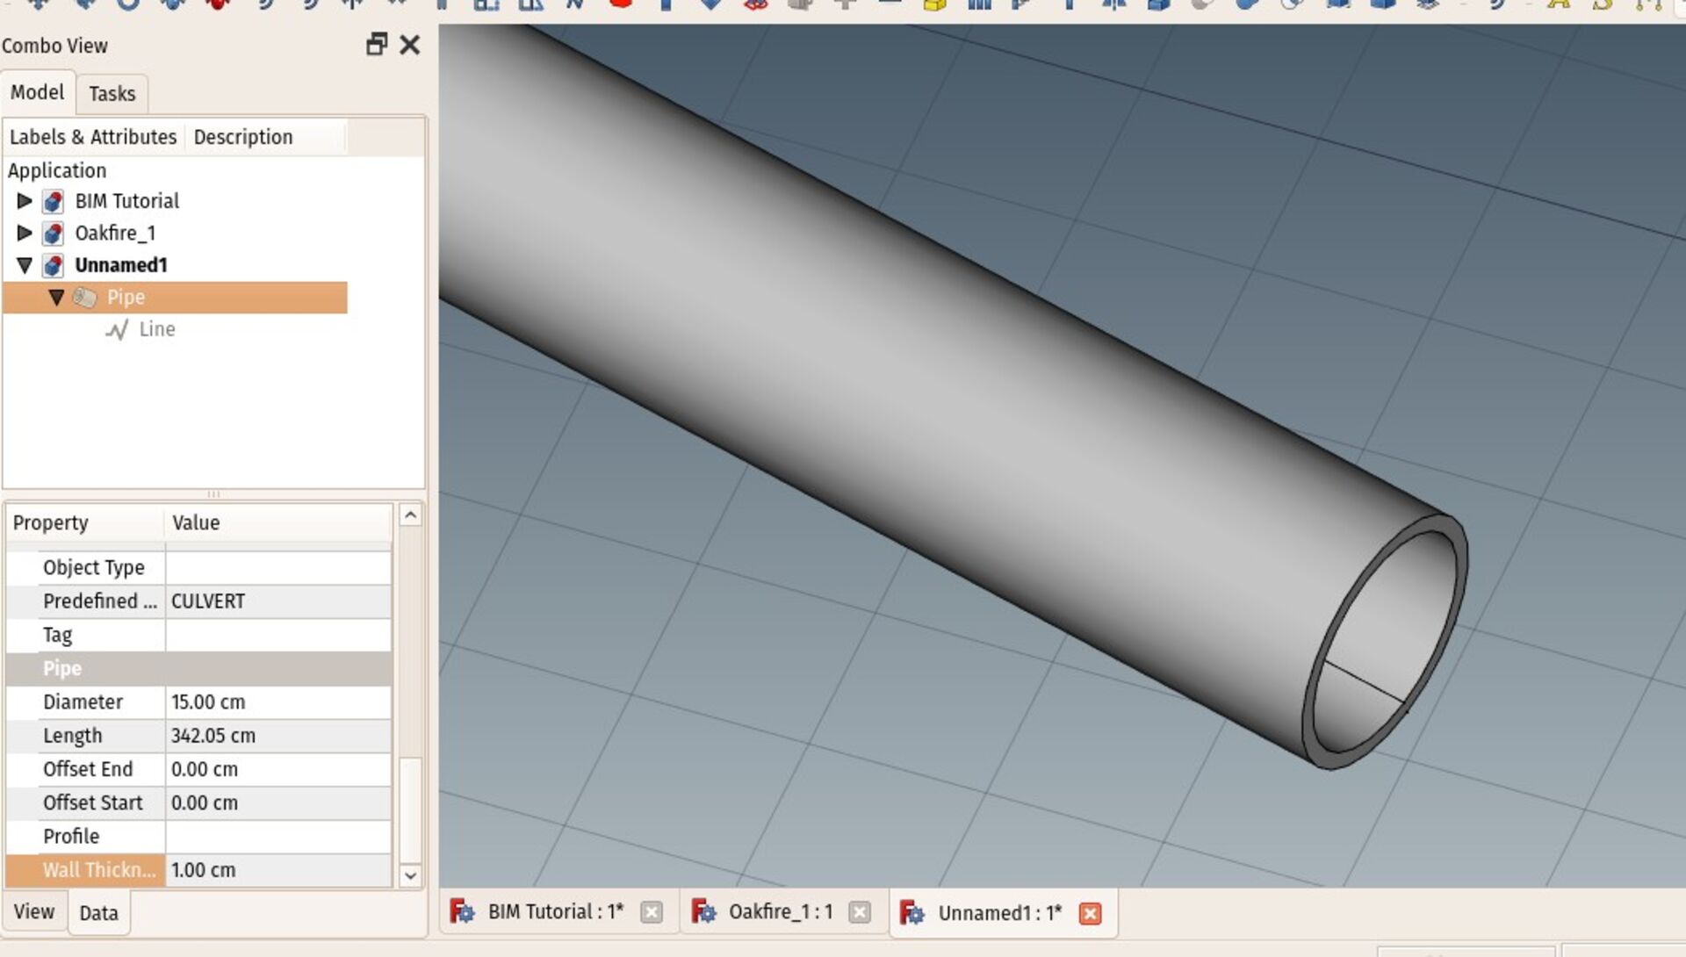The height and width of the screenshot is (957, 1686).
Task: Click the Unnamed1 project icon
Action: tap(55, 264)
